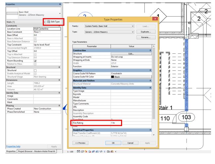
Task: Click the Duplicate... button
Action: 146,32
